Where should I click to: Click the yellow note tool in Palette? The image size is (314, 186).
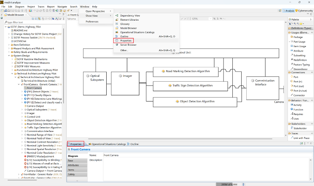coord(301,24)
